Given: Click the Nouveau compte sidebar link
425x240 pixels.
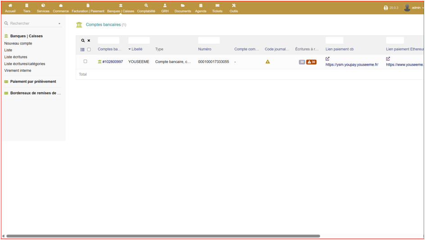Looking at the screenshot, I should point(18,43).
